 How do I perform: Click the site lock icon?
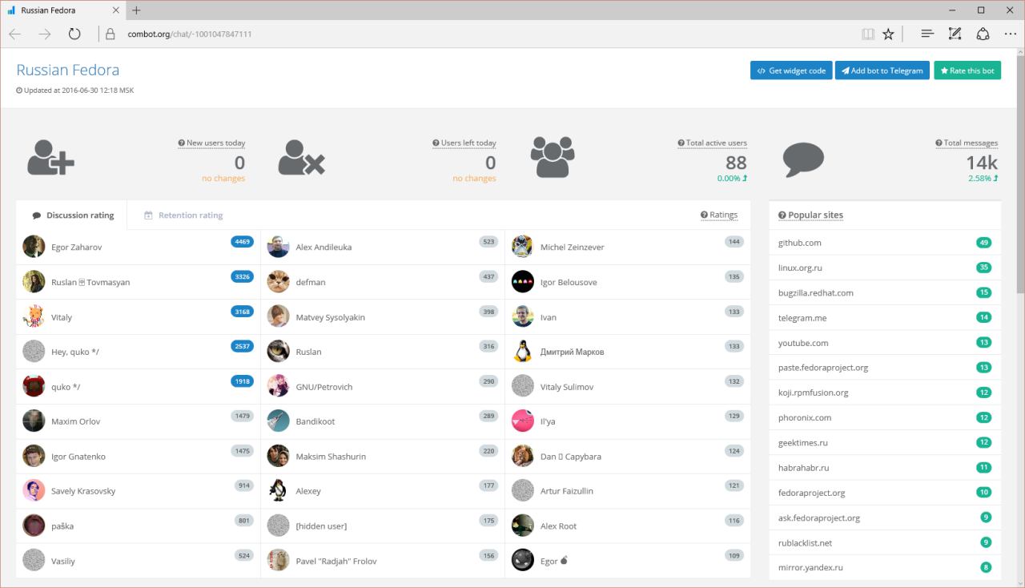(x=111, y=34)
